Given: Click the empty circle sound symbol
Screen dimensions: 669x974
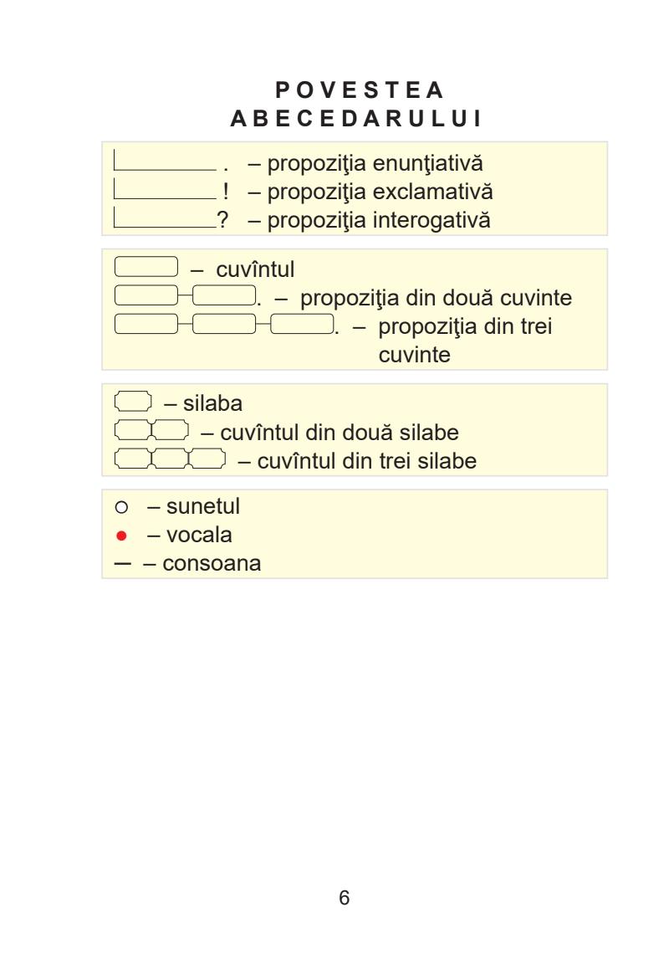Looking at the screenshot, I should pyautogui.click(x=120, y=507).
